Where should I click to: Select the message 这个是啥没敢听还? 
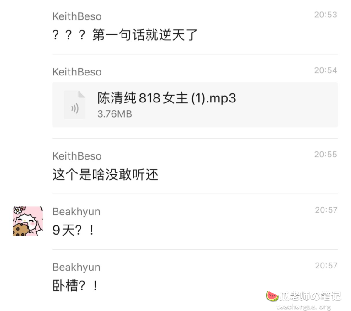point(105,175)
